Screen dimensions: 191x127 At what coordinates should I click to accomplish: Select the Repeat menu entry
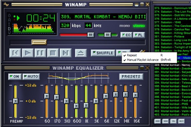click(x=149, y=55)
